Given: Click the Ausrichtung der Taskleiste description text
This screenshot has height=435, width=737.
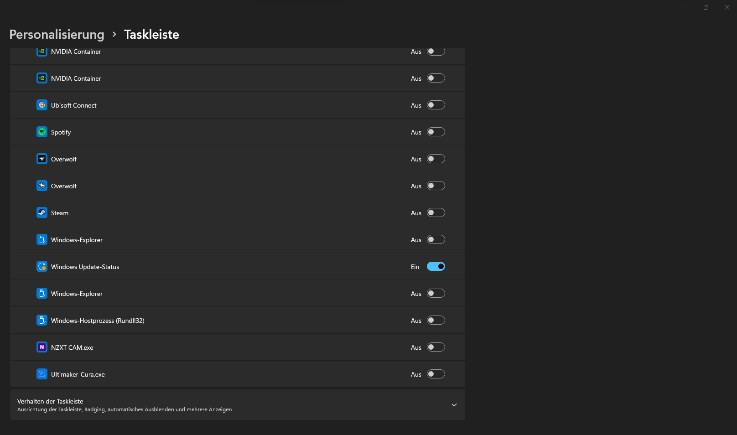Looking at the screenshot, I should pyautogui.click(x=125, y=409).
